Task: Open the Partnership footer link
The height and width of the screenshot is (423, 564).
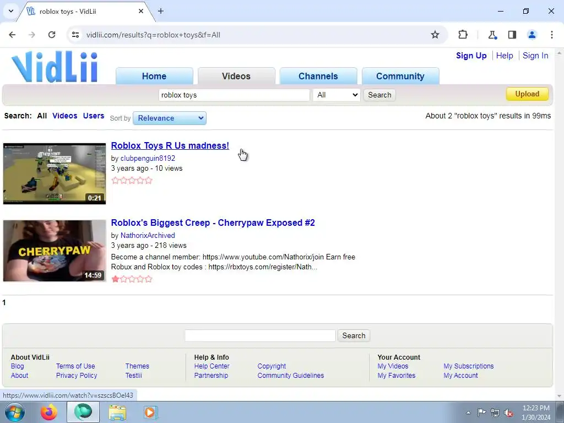Action: coord(211,375)
